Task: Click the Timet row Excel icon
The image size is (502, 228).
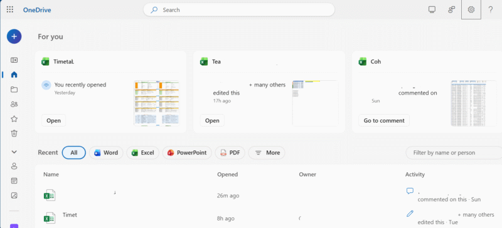Action: (50, 218)
